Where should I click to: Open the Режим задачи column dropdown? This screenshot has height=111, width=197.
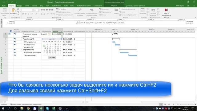click(x=20, y=31)
